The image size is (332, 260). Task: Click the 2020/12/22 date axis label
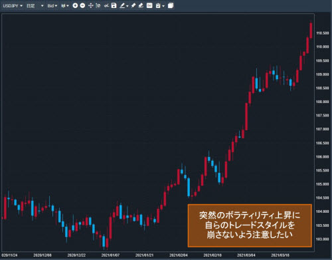76,255
